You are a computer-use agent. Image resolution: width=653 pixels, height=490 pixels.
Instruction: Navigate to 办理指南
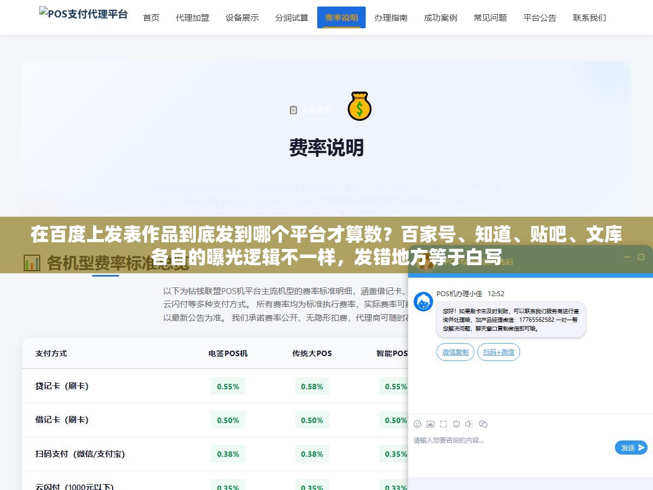click(x=391, y=17)
